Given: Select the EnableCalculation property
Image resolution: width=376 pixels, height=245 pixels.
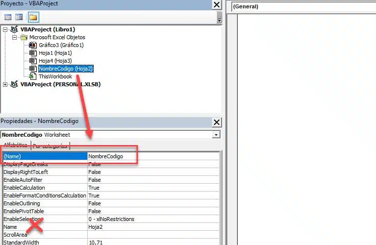Looking at the screenshot, I should pyautogui.click(x=45, y=188).
